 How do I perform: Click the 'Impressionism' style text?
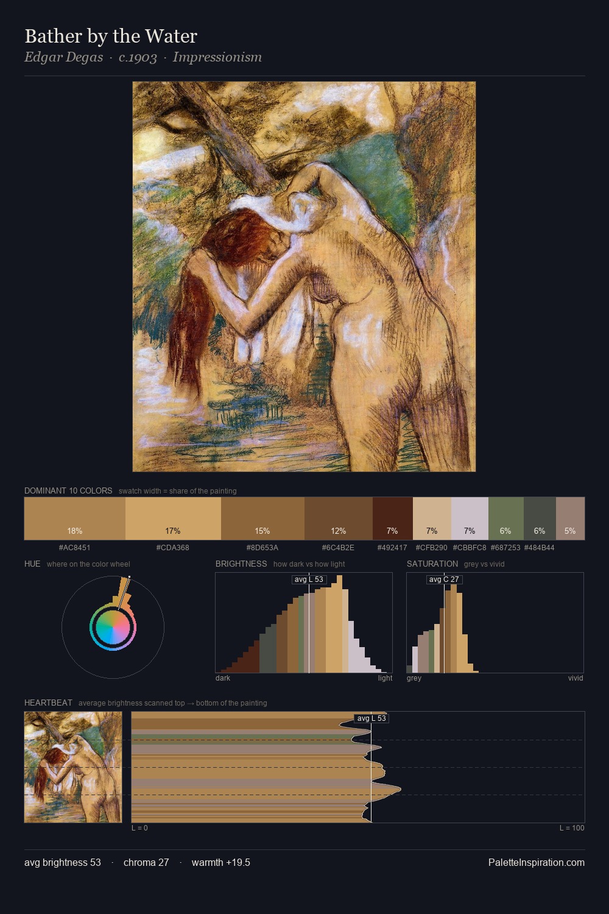tap(217, 57)
